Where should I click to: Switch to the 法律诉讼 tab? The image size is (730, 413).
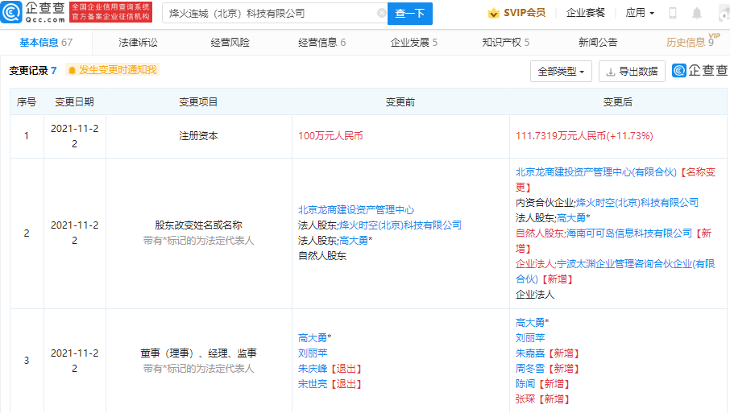(138, 43)
